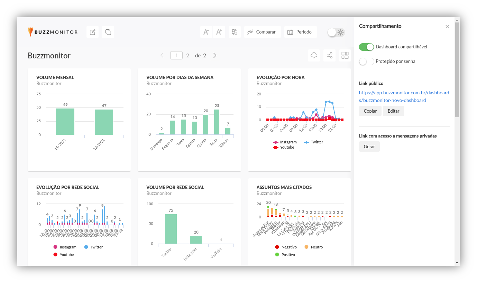The width and height of the screenshot is (477, 283).
Task: Click the edit dashboard pencil icon
Action: tap(92, 32)
